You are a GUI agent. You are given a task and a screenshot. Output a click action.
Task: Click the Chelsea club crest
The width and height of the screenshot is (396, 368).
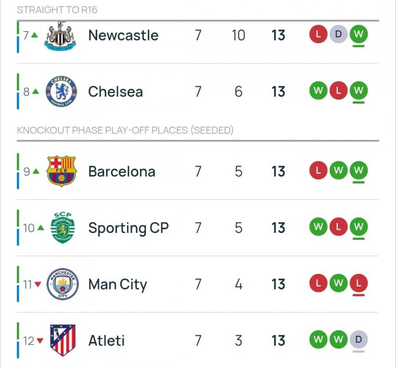pyautogui.click(x=61, y=92)
